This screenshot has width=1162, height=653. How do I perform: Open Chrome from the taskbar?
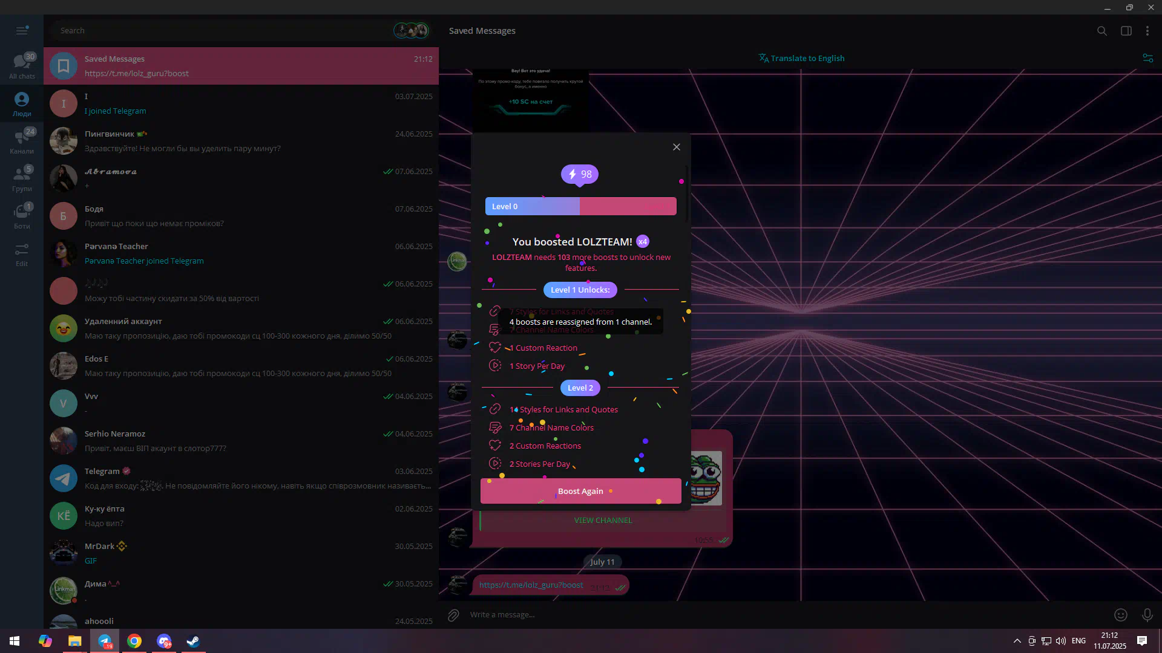134,641
